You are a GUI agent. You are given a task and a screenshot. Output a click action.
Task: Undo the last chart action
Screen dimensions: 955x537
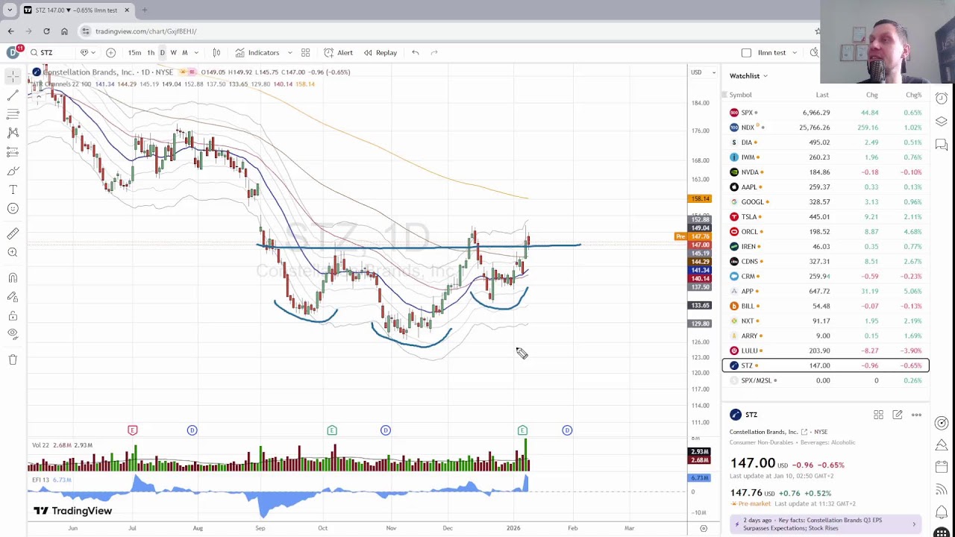[416, 52]
